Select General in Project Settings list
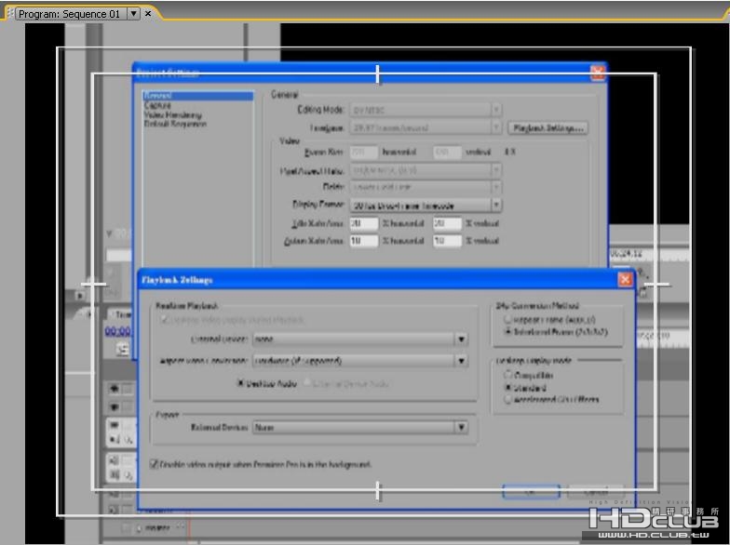Viewport: 730px width, 545px height. pos(197,96)
